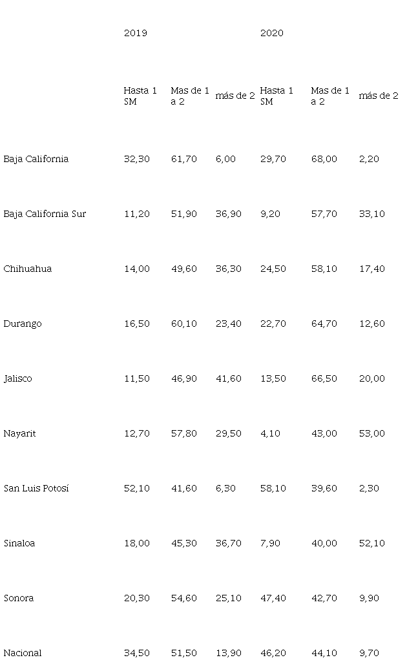407x660 pixels.
Task: Select Sonora's 47,40 value
Action: [273, 598]
